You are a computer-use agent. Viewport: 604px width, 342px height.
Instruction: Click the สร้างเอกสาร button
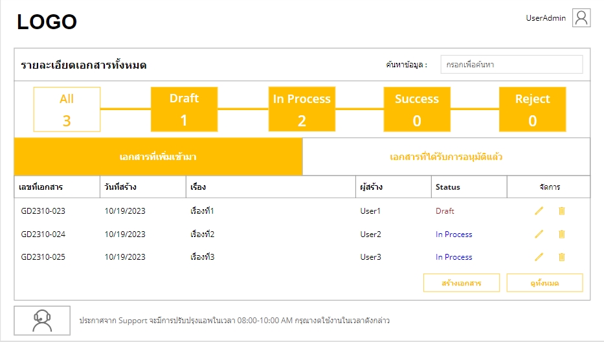[462, 283]
